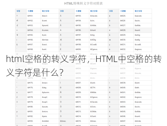Click the "&aelig;" cell

tap(143, 40)
